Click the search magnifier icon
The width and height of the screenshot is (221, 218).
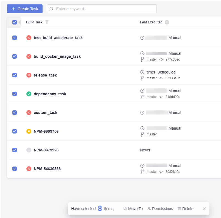(x=51, y=9)
